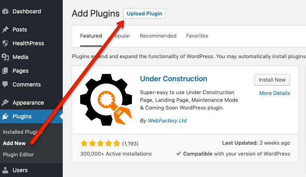The width and height of the screenshot is (306, 177).
Task: Click the Users person icon
Action: pos(5,171)
